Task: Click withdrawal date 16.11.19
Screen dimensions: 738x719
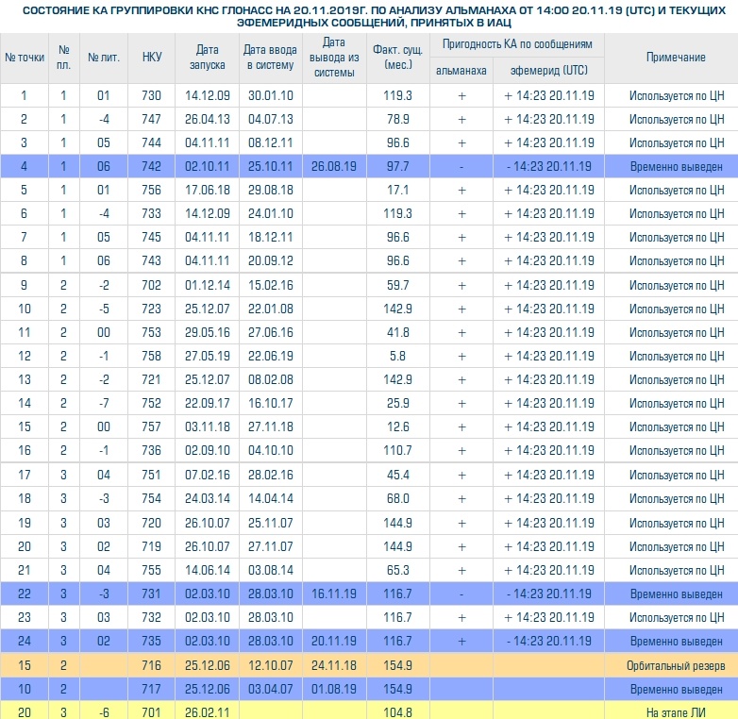Action: tap(334, 594)
